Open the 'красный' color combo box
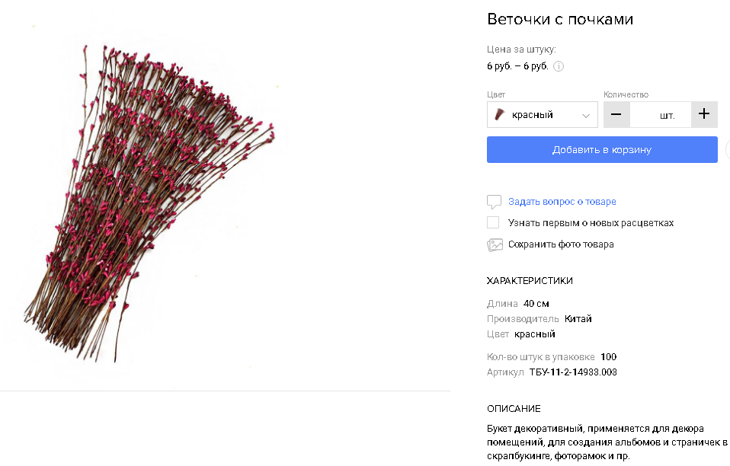The image size is (730, 466). 542,115
